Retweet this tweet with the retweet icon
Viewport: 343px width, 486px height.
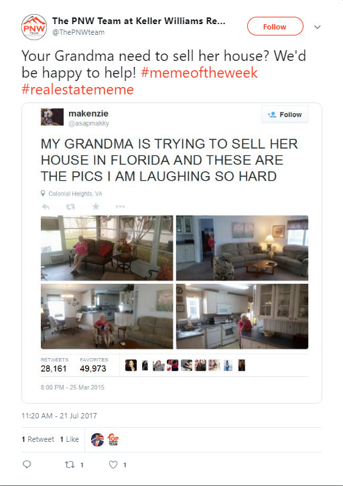point(70,465)
